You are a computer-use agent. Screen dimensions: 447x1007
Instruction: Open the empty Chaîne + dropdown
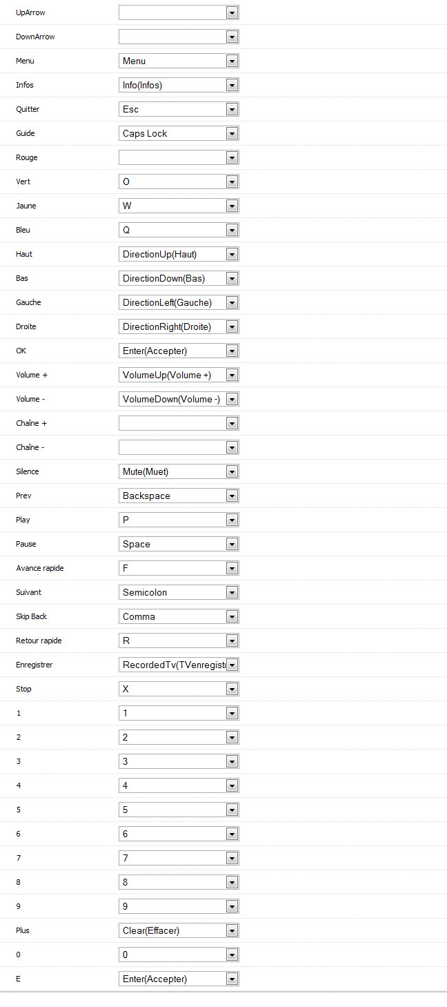coord(179,423)
